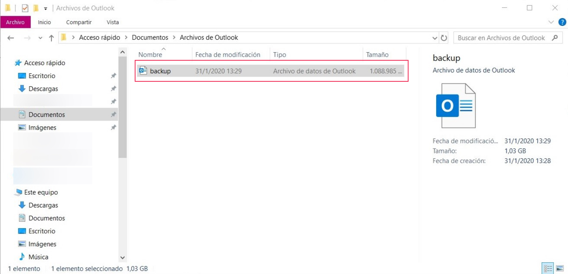Open recent locations dropdown arrow
568x274 pixels.
click(40, 38)
